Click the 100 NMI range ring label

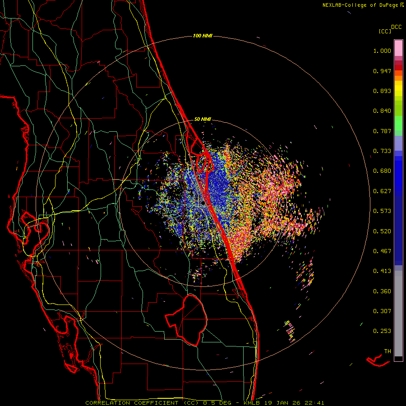[203, 36]
